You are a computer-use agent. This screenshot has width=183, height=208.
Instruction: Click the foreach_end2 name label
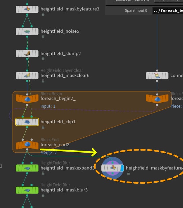coord(55,145)
